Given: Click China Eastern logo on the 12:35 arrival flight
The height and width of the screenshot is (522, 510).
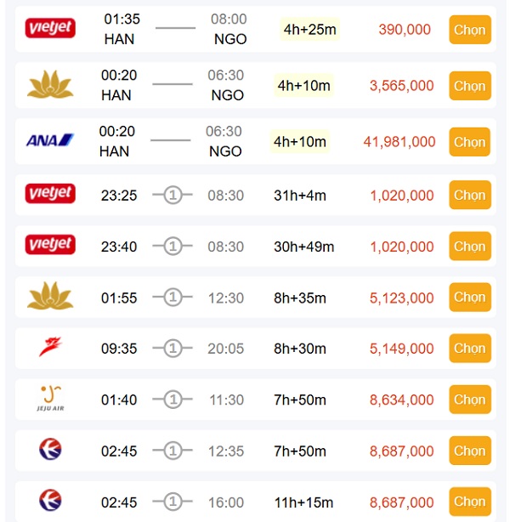Looking at the screenshot, I should (x=50, y=451).
